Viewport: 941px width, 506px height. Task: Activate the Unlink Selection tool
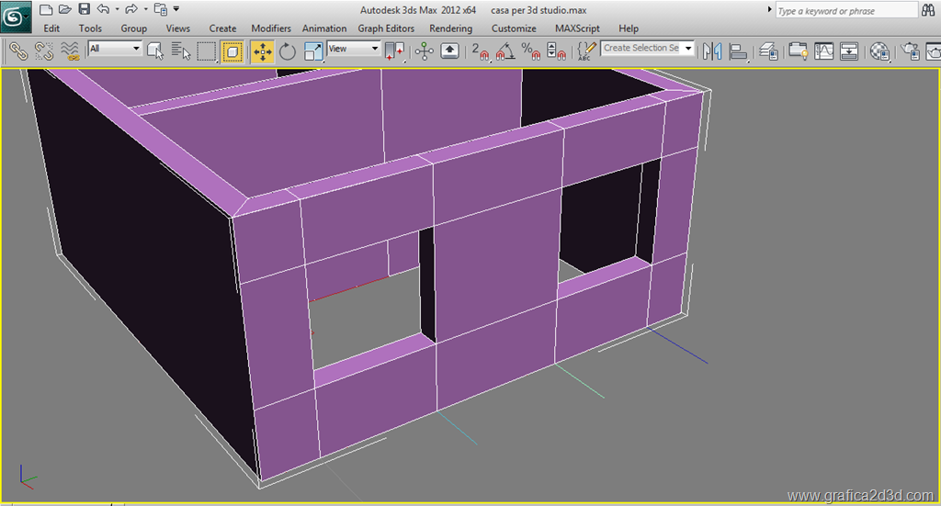(43, 51)
